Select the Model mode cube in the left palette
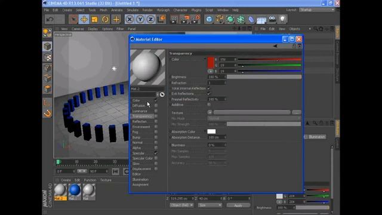This screenshot has width=382, height=215. (48, 47)
